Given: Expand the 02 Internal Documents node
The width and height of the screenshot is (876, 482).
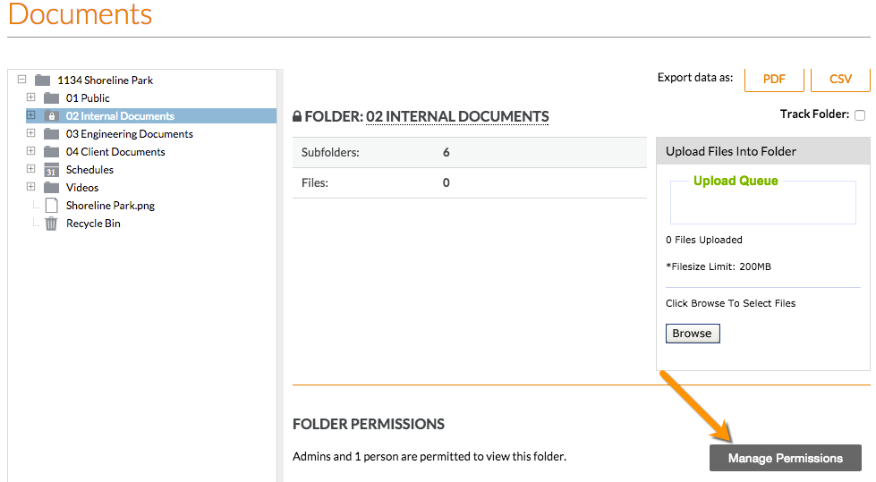Looking at the screenshot, I should tap(30, 115).
